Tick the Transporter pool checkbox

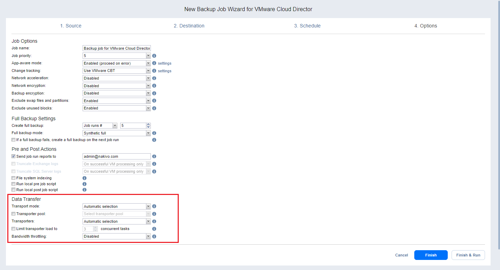[14, 214]
